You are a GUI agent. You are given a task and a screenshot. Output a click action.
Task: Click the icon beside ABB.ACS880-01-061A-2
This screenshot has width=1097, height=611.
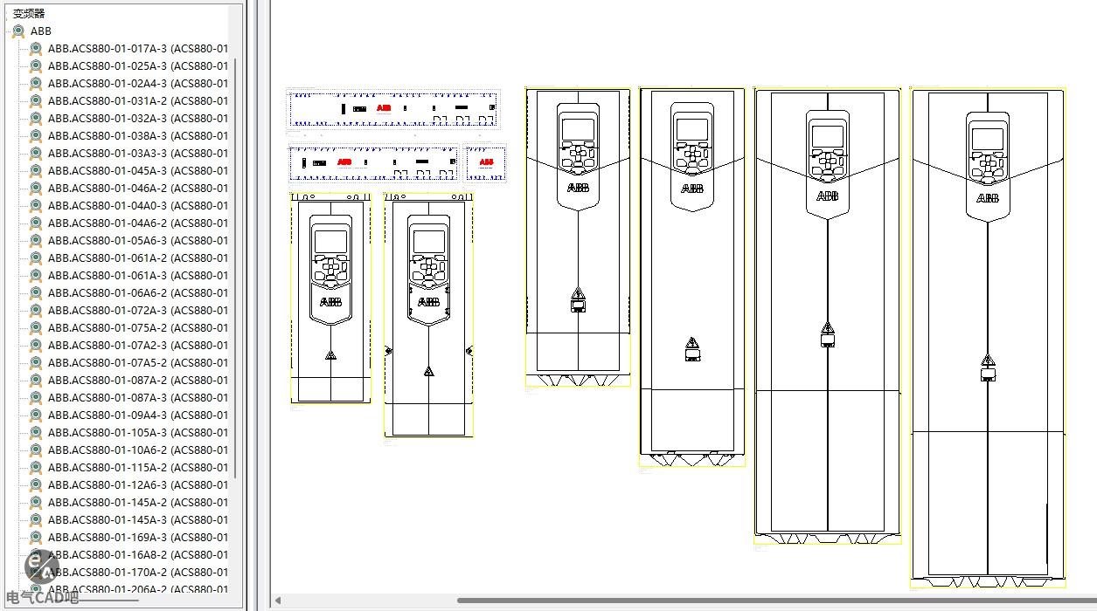(36, 257)
